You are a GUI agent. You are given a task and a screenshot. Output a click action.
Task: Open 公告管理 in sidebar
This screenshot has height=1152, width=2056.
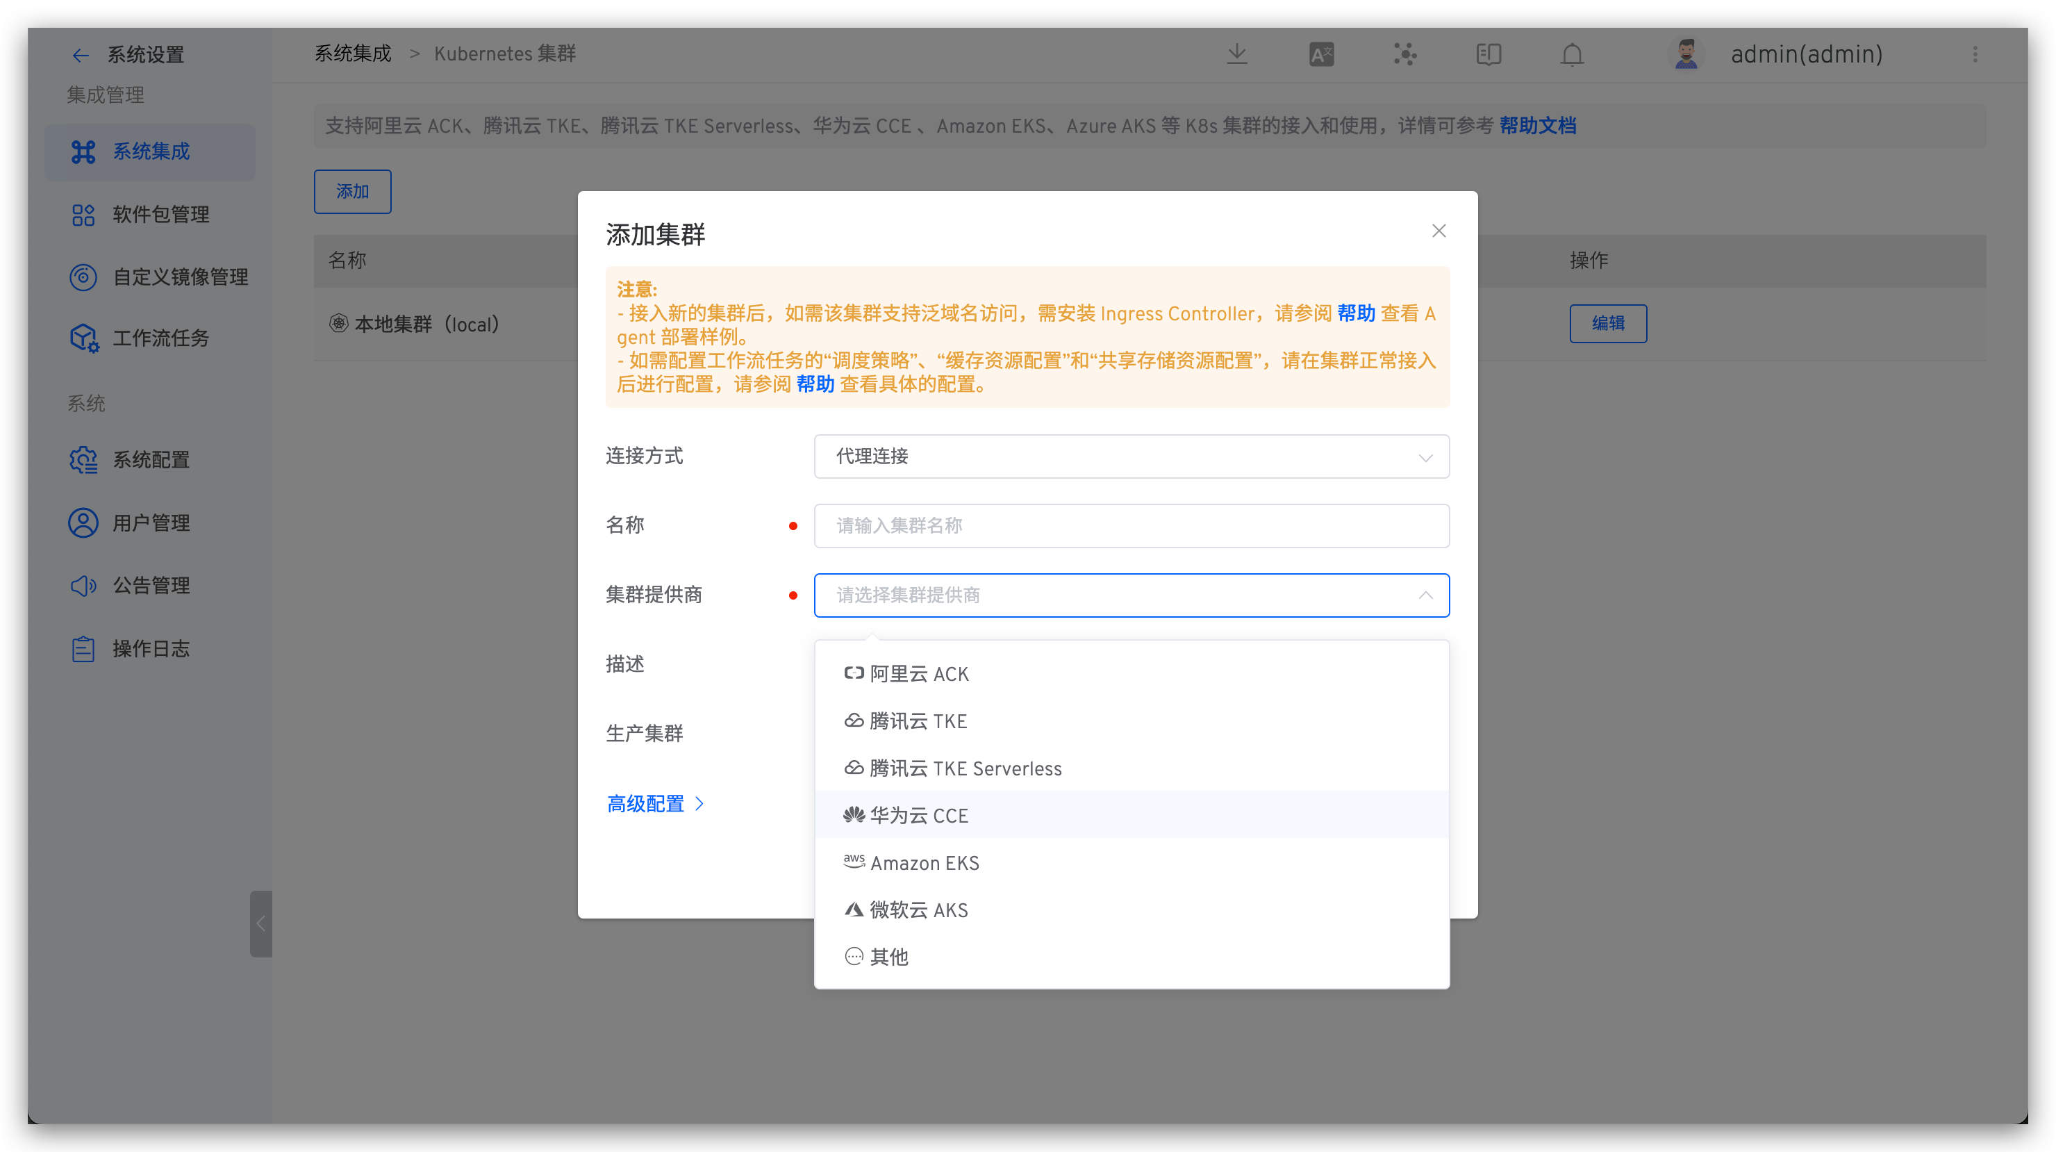coord(151,585)
